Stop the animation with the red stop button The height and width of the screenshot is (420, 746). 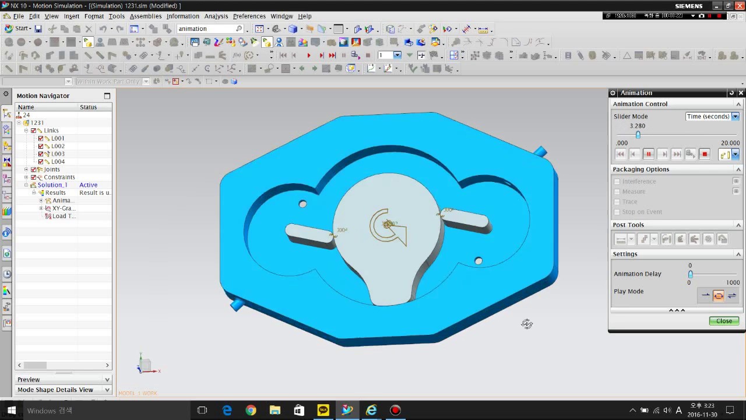tap(705, 155)
